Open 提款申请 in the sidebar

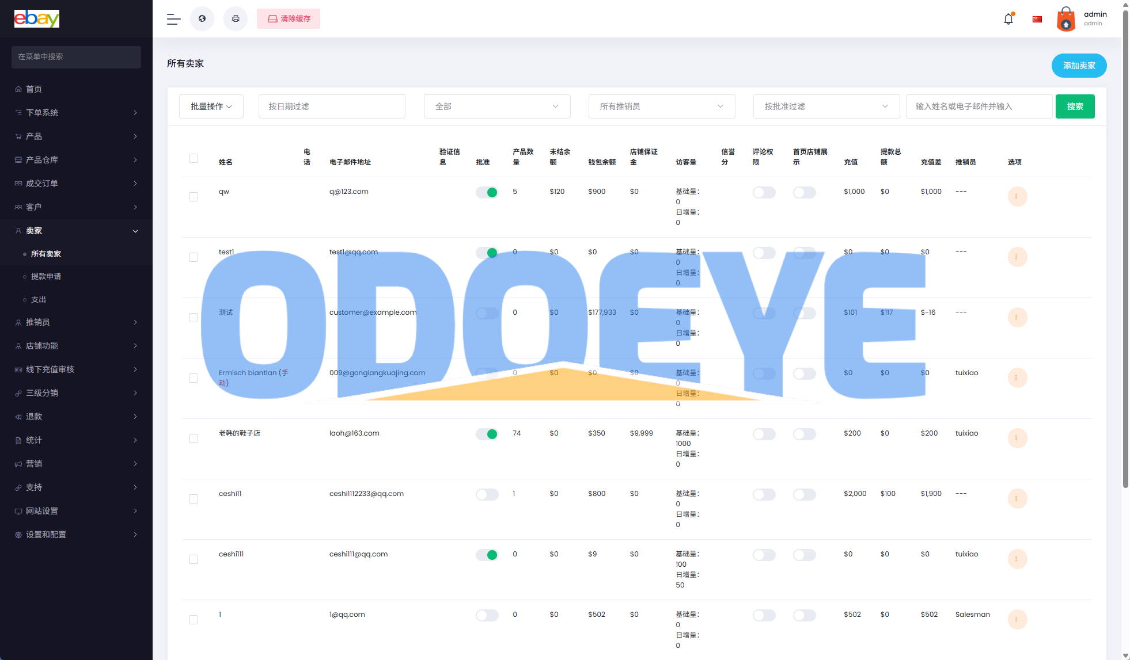[x=46, y=277]
